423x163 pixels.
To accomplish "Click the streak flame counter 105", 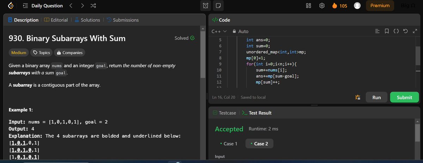I will [x=339, y=6].
